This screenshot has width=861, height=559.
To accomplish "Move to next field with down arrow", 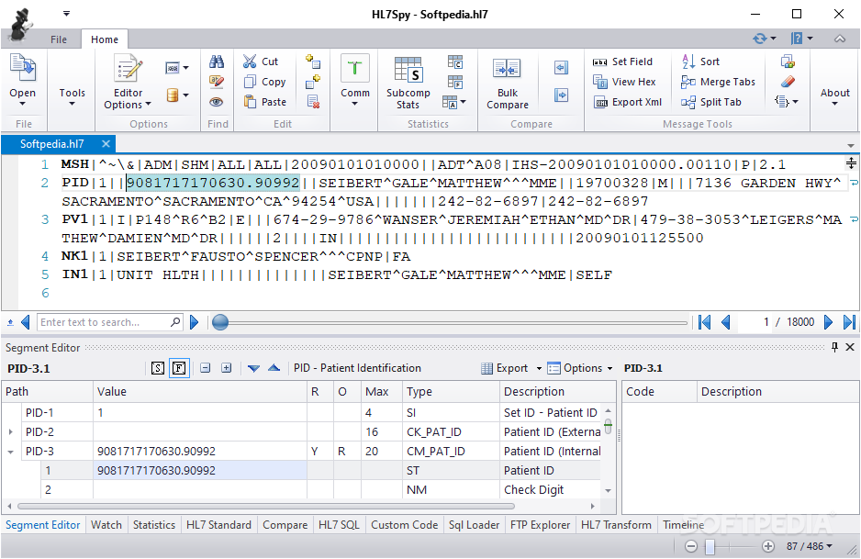I will pos(253,368).
